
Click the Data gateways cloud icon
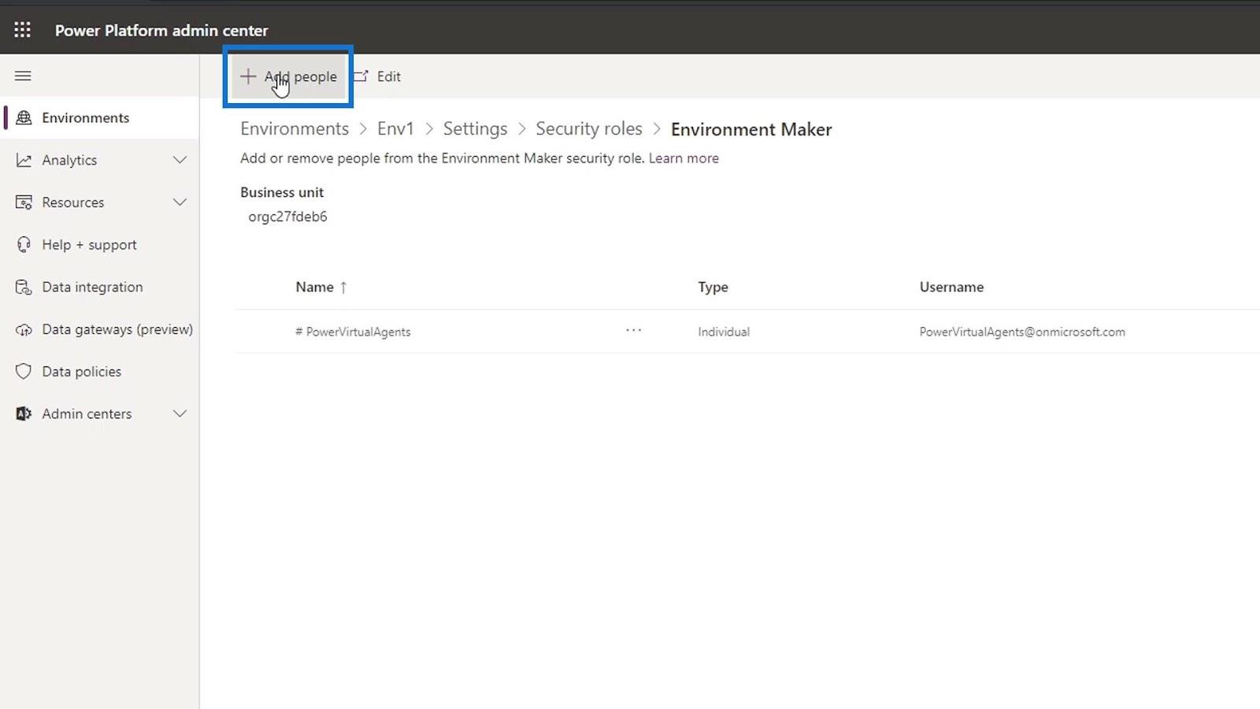tap(24, 329)
